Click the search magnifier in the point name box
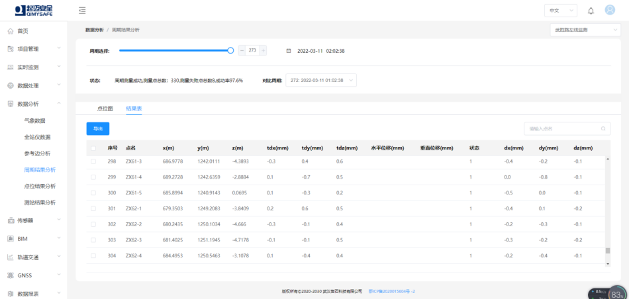This screenshot has height=299, width=629. [x=603, y=128]
